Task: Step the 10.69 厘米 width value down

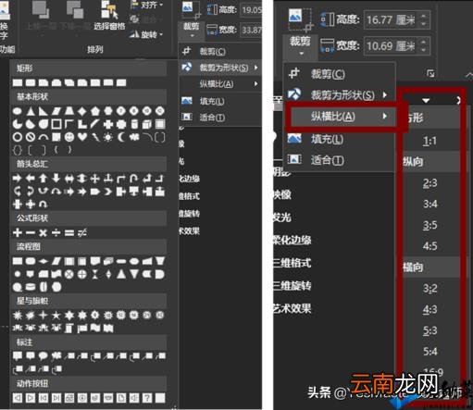Action: (x=424, y=51)
